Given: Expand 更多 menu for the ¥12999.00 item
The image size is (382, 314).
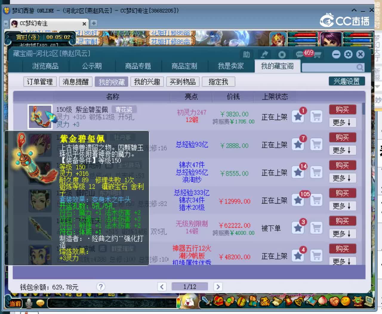Looking at the screenshot, I should point(342,206).
